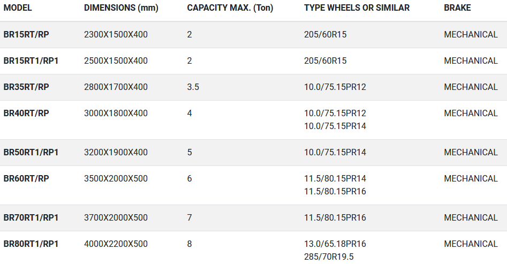Click the 13.0/65.18PR16 wheel type
507x264 pixels.
click(335, 244)
